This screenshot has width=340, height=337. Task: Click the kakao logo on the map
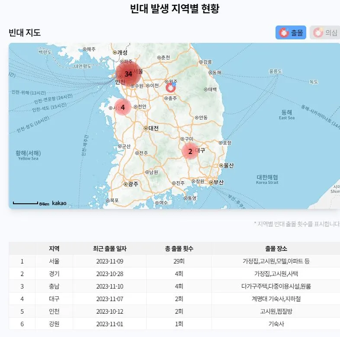click(x=59, y=203)
